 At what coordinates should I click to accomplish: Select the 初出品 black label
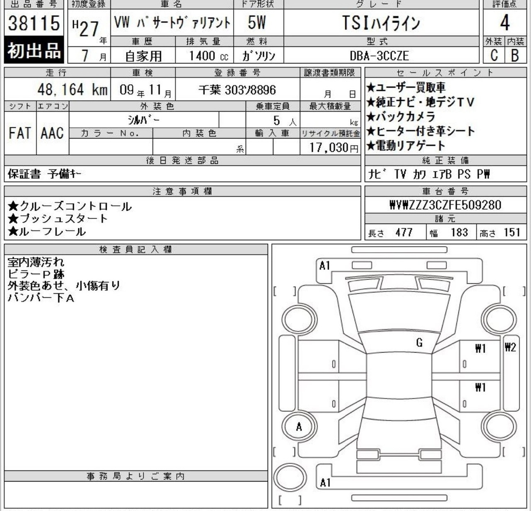(x=34, y=50)
